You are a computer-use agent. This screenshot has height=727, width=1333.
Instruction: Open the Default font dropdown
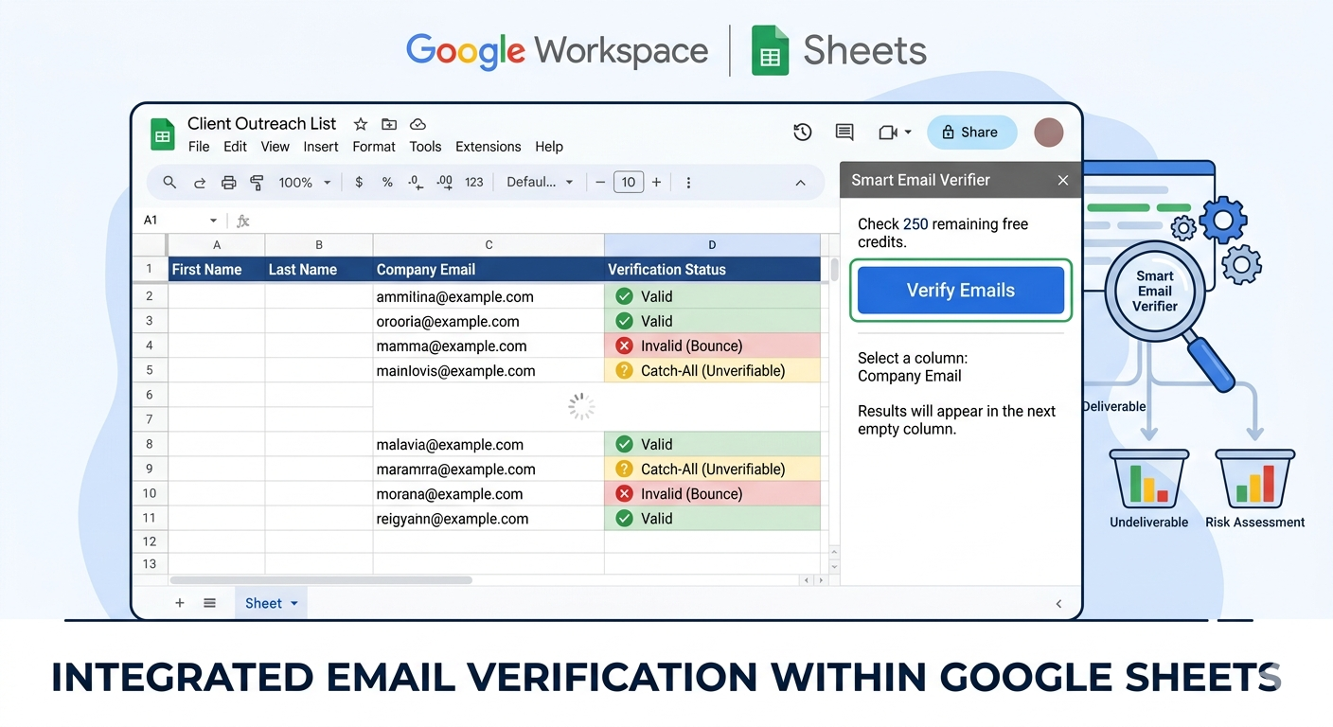(541, 183)
